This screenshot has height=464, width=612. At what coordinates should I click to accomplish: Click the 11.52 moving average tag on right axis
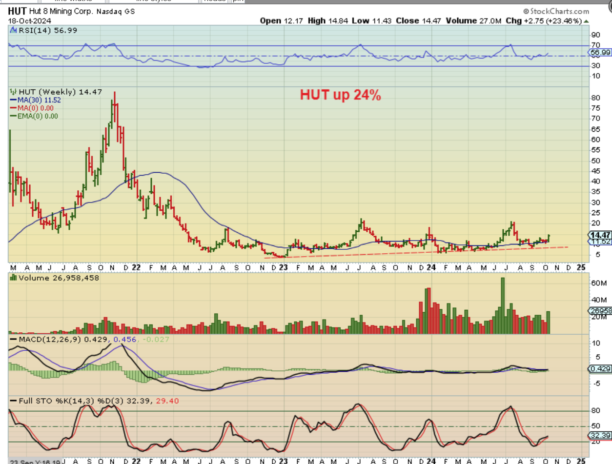pos(600,242)
